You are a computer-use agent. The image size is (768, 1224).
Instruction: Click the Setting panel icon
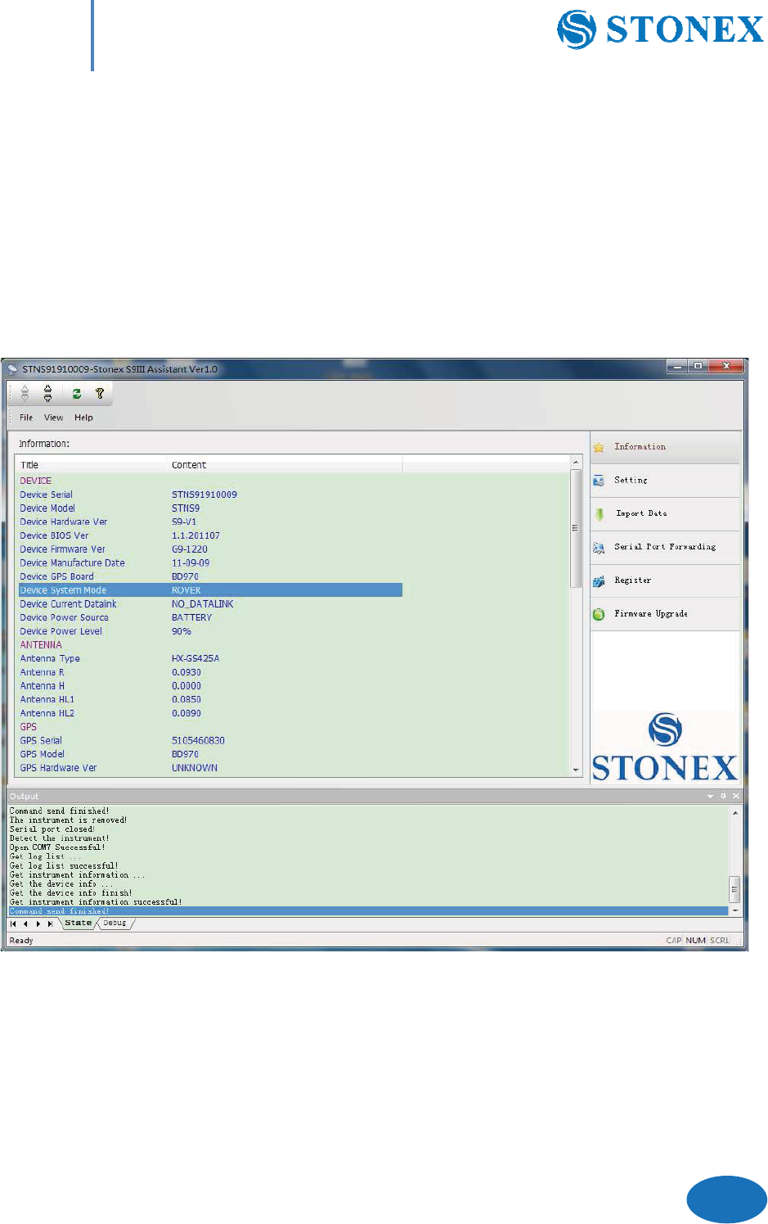(x=599, y=481)
